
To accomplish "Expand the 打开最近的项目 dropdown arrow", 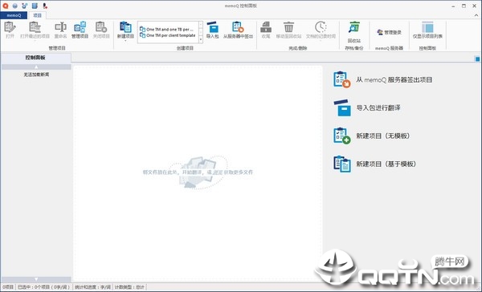I will (x=35, y=41).
